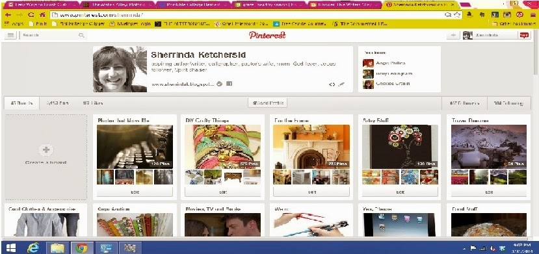Open the red notifications icon in header
This screenshot has width=539, height=254.
[x=525, y=35]
